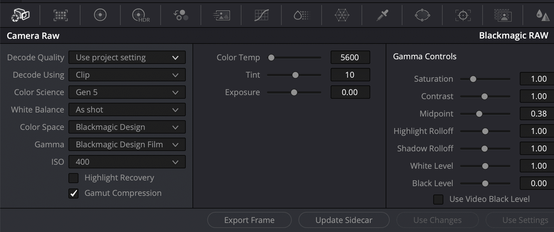Select the Tracker palette icon

462,15
